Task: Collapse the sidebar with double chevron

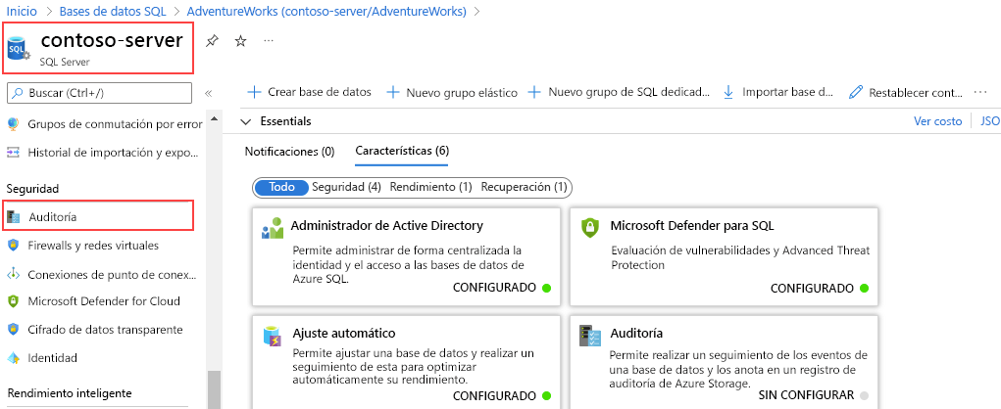Action: (208, 93)
